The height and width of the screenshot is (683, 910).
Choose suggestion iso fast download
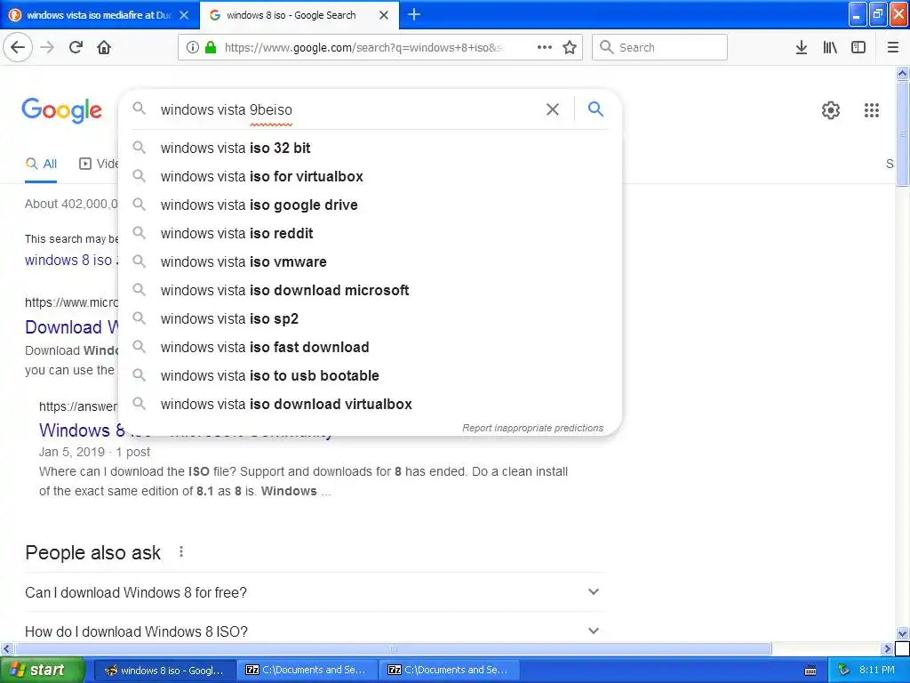click(x=370, y=347)
